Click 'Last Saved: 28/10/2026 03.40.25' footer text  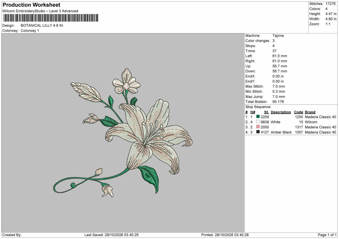coord(111,235)
